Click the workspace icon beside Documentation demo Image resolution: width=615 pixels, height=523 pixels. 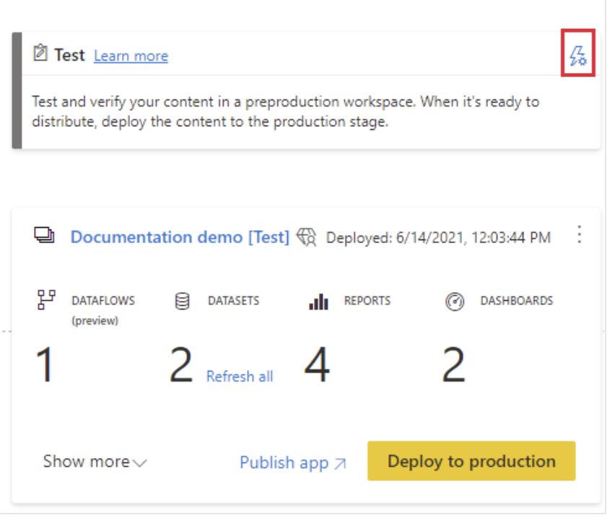(44, 235)
